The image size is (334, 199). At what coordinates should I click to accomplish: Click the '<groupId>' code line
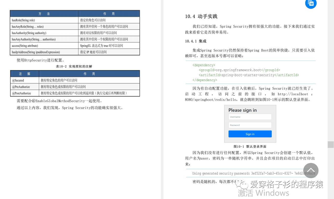[239, 70]
